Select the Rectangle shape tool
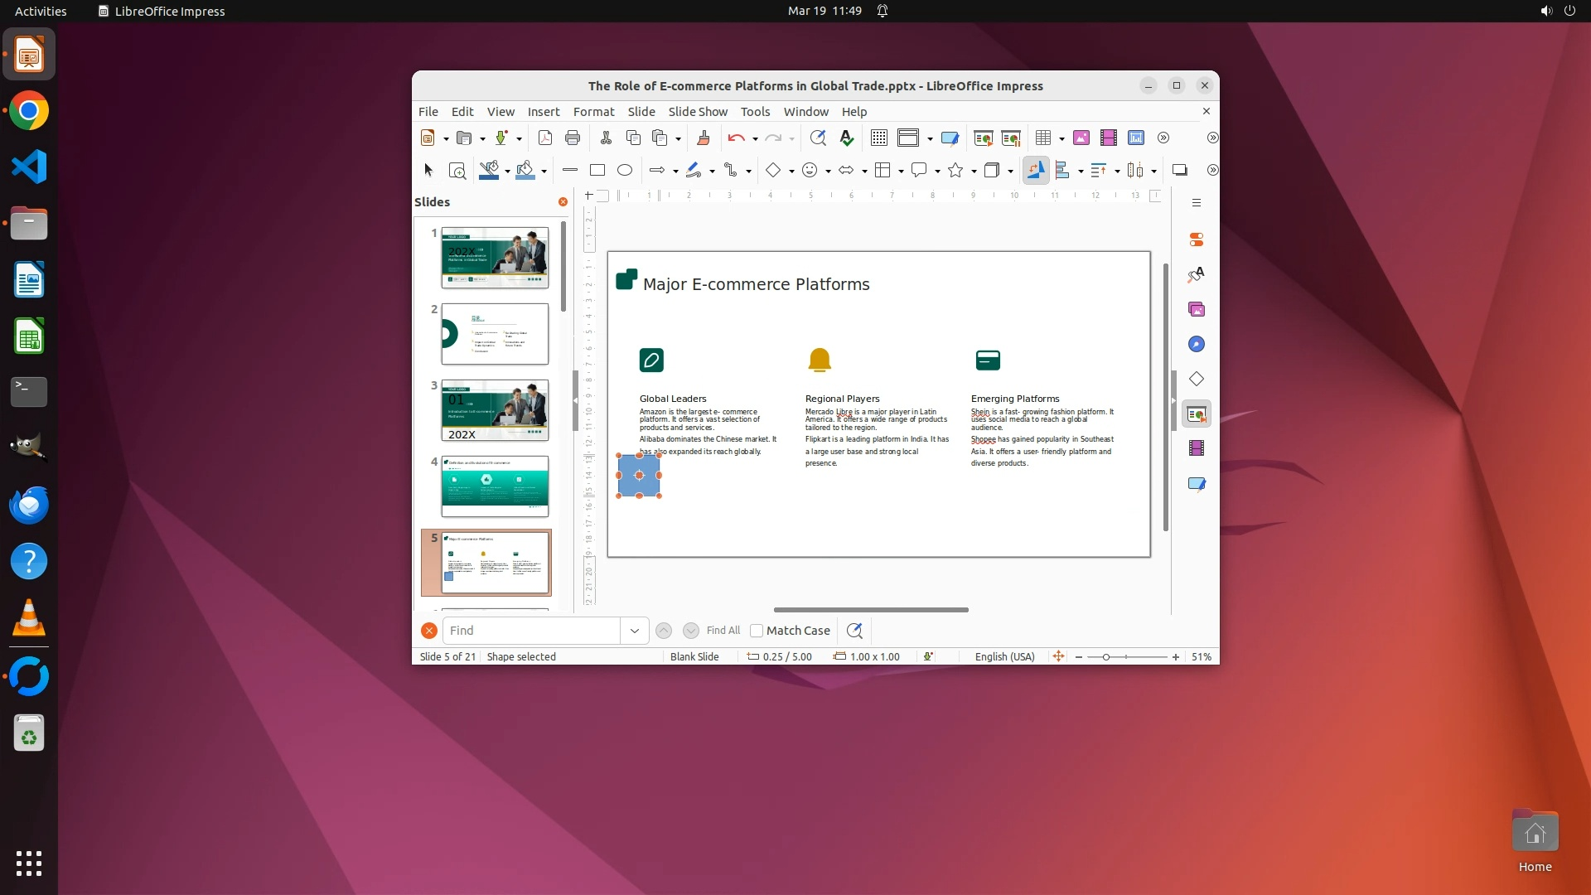Image resolution: width=1591 pixels, height=895 pixels. click(597, 171)
